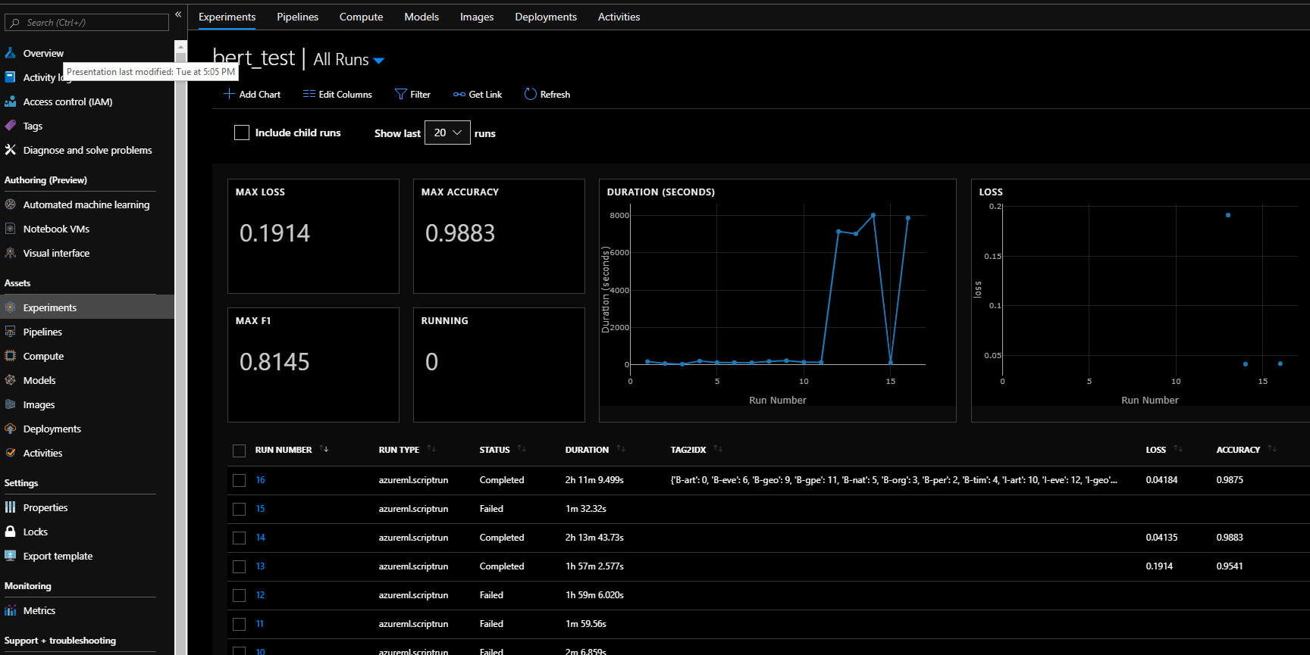Switch to the Experiments top tab
The width and height of the screenshot is (1310, 655).
point(227,17)
